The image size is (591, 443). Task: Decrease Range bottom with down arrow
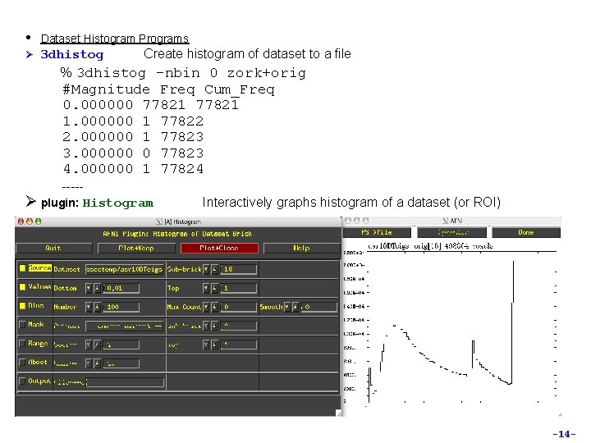(89, 345)
